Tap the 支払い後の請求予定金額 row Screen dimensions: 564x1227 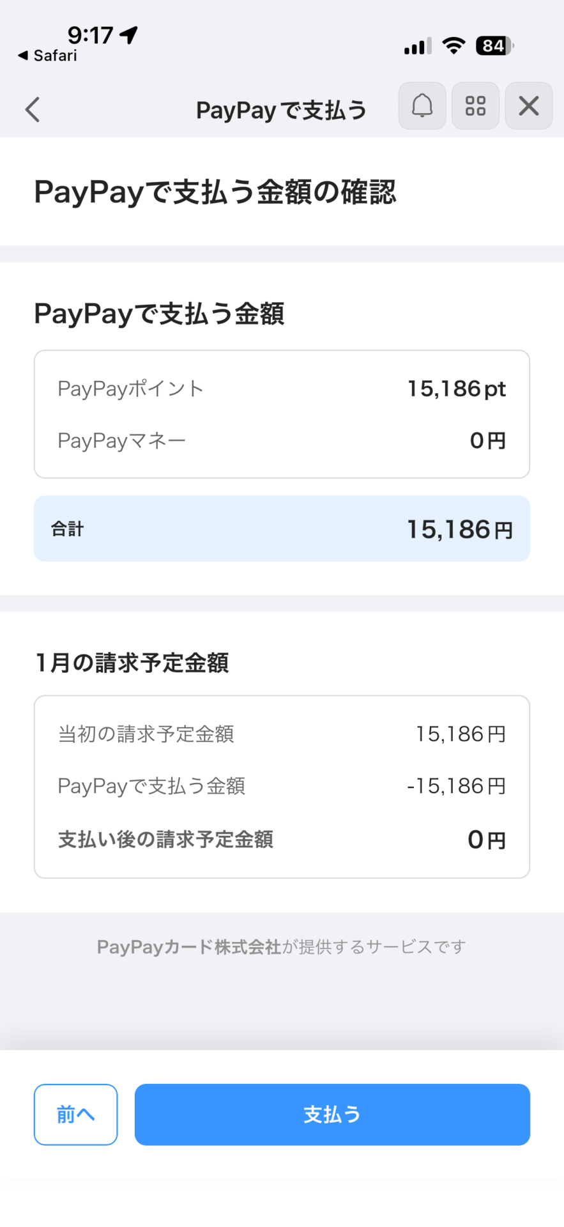tap(282, 839)
